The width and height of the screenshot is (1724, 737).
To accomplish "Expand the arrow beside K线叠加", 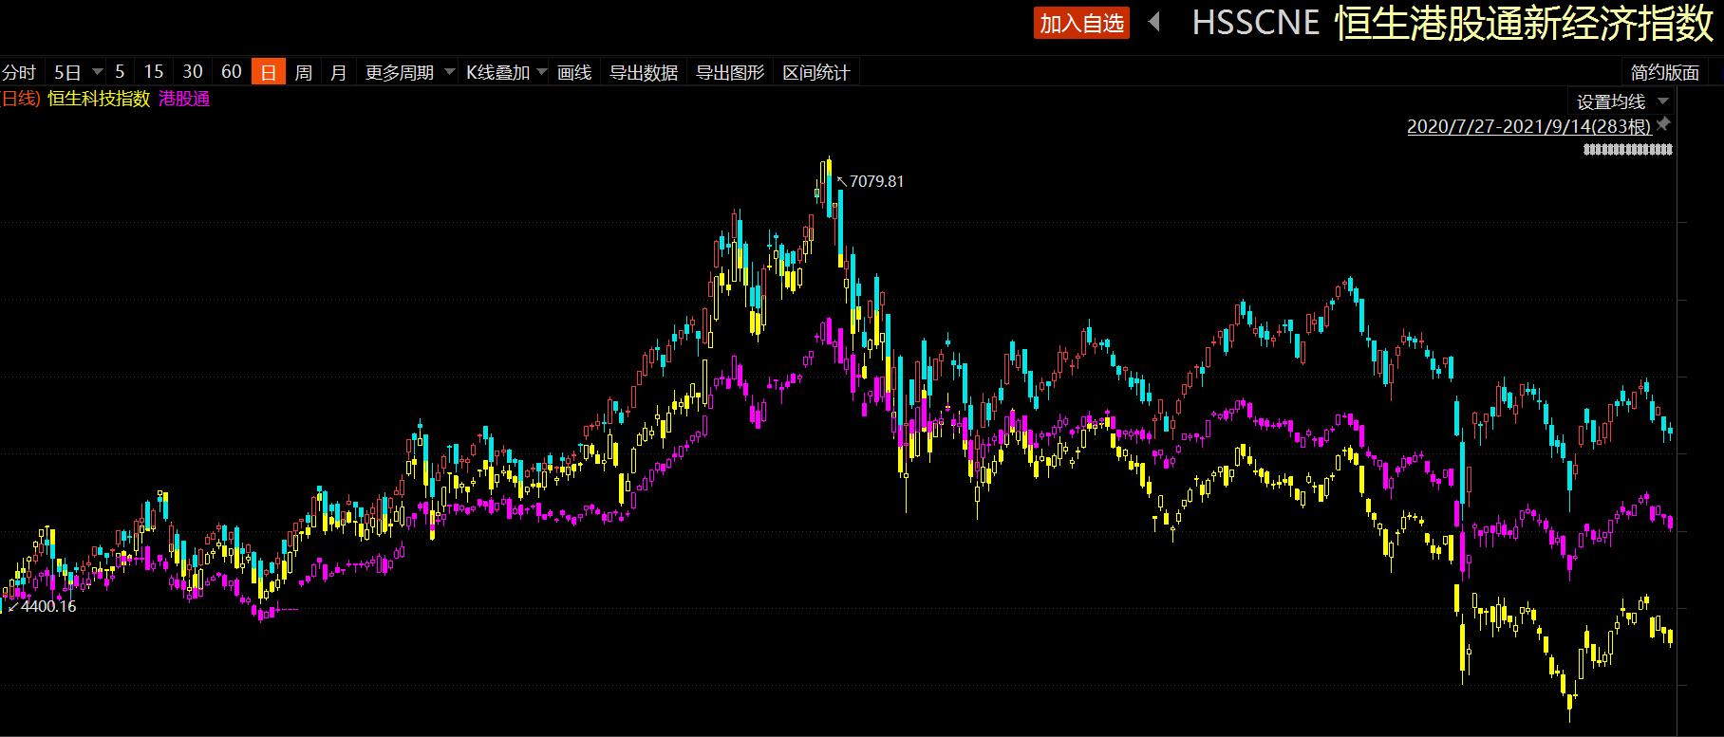I will [541, 72].
